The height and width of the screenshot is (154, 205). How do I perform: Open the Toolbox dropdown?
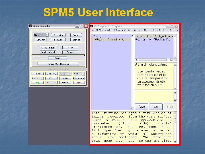(x=38, y=78)
